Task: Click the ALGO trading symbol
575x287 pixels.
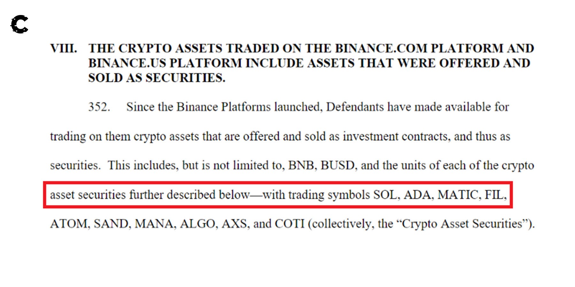Action: point(197,224)
